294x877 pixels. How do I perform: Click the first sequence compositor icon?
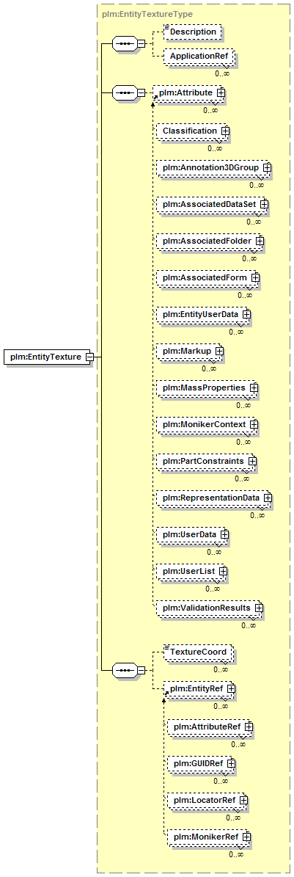[x=124, y=43]
